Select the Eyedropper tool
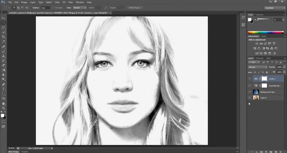The width and height of the screenshot is (287, 153). [x=4, y=42]
